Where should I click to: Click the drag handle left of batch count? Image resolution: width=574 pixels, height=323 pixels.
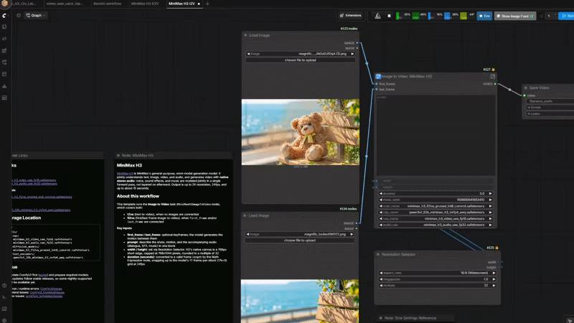pyautogui.click(x=542, y=16)
